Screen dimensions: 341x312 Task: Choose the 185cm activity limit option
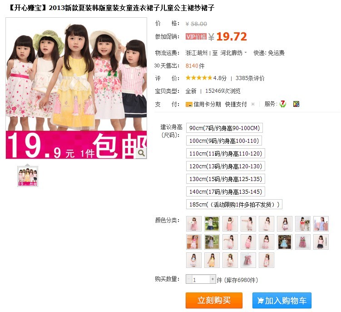[234, 204]
